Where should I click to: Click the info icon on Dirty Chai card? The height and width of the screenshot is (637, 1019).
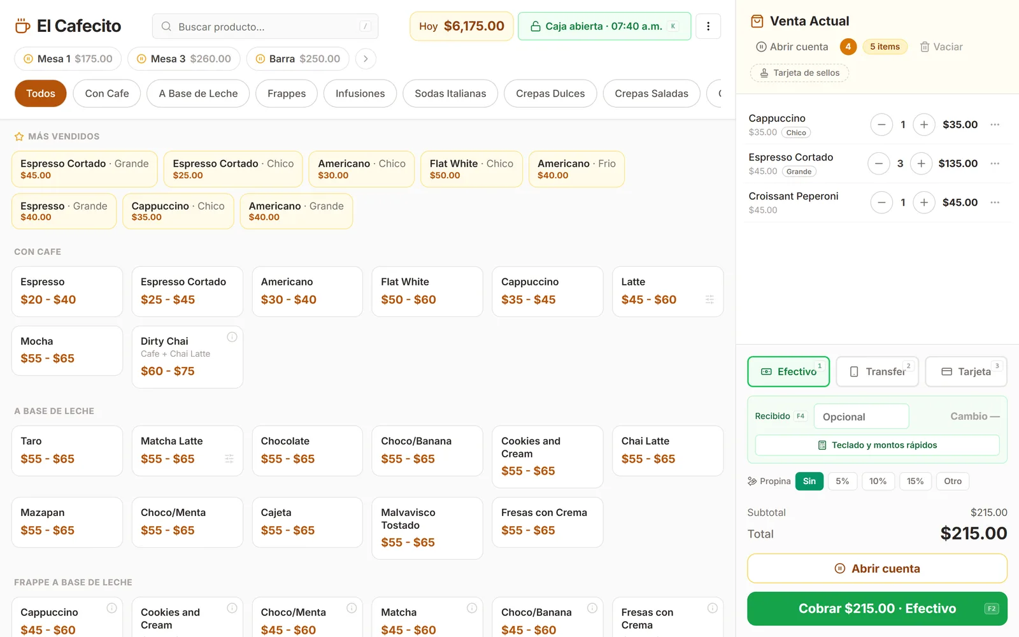232,337
